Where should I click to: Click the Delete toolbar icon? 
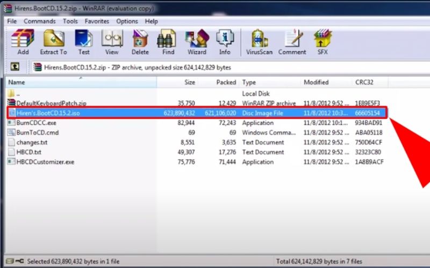click(x=140, y=42)
